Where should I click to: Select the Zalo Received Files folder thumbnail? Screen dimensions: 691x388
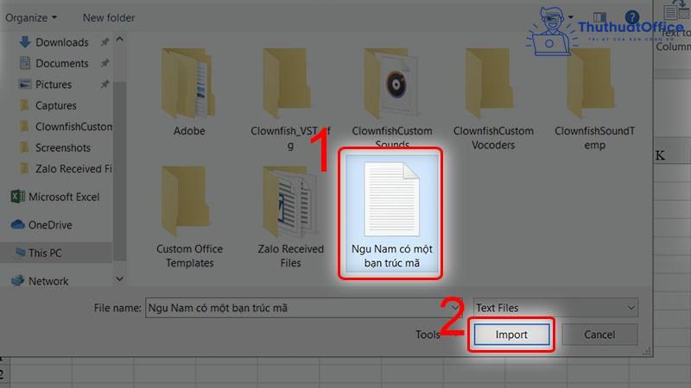(290, 217)
